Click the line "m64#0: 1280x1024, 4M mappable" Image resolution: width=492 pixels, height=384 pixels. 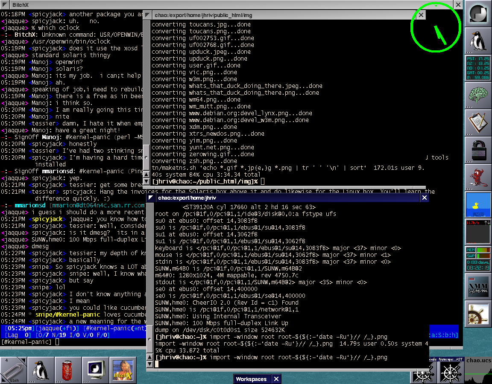[227, 276]
